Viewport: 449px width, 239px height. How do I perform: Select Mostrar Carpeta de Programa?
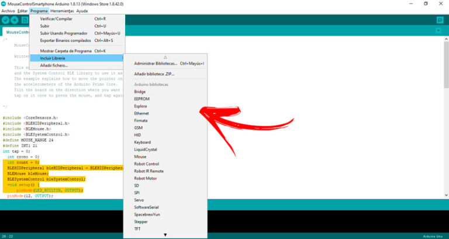64,51
